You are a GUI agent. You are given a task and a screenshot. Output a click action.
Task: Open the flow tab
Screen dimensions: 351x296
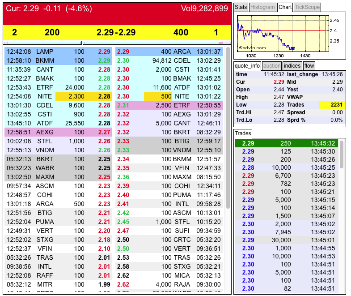click(x=309, y=66)
